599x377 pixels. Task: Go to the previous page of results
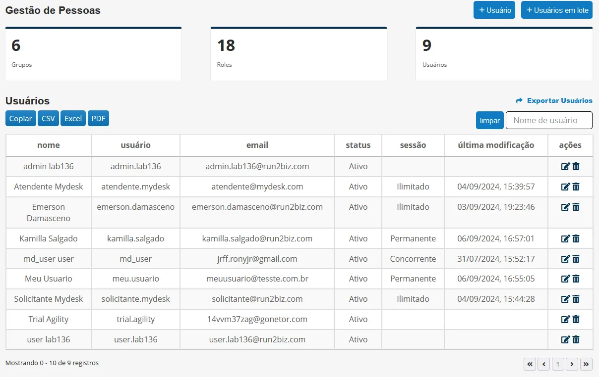pos(544,364)
